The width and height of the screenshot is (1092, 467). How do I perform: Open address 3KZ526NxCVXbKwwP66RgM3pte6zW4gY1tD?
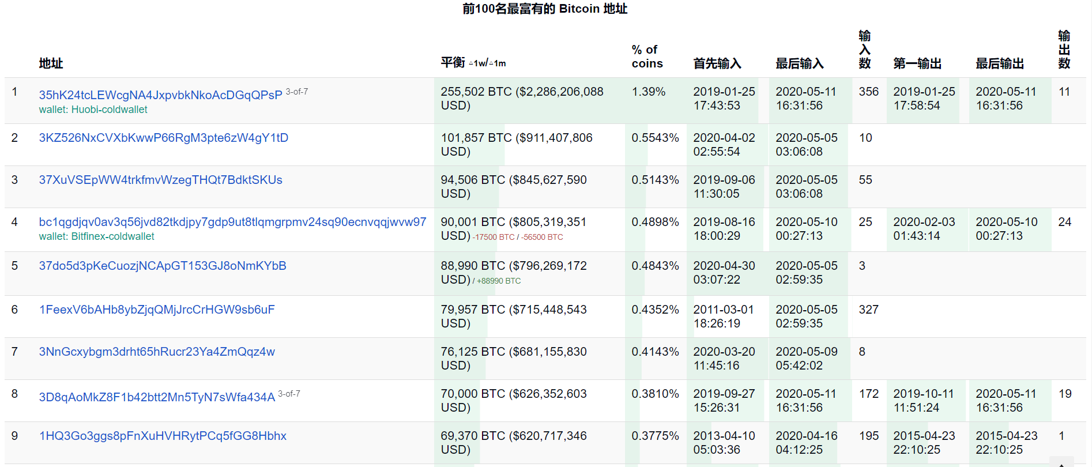(x=163, y=138)
